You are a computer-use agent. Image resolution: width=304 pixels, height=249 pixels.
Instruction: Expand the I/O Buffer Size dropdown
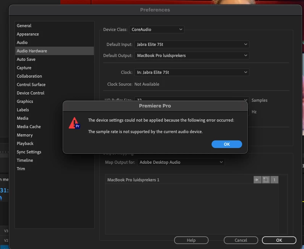coord(192,99)
